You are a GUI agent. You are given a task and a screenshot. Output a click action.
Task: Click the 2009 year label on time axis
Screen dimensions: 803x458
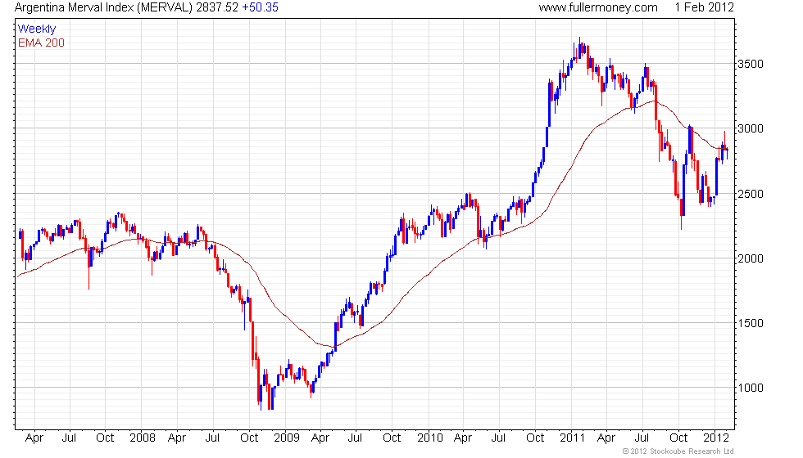click(286, 438)
